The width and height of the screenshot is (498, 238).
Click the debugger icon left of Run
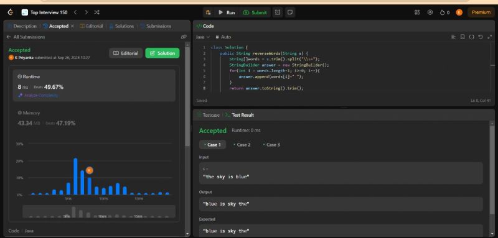coord(208,12)
